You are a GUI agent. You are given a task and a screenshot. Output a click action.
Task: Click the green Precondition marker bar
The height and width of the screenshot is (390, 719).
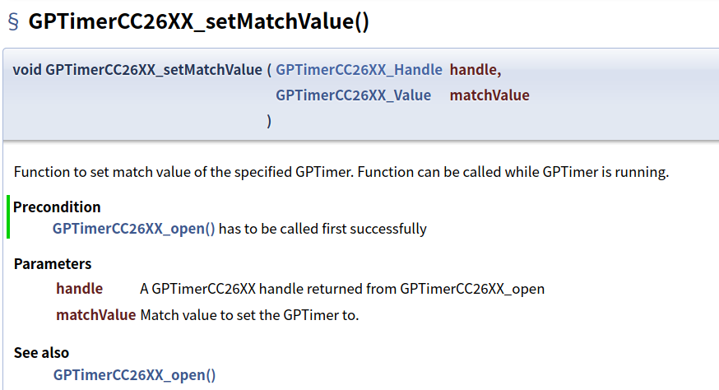coord(8,217)
